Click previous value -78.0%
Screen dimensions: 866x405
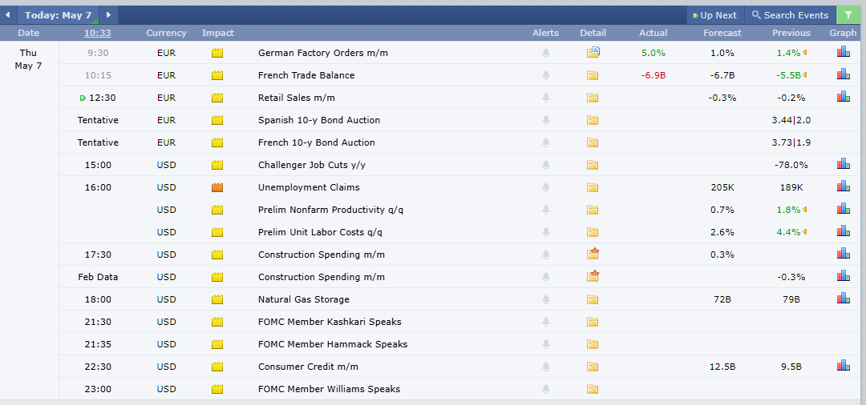pyautogui.click(x=791, y=165)
